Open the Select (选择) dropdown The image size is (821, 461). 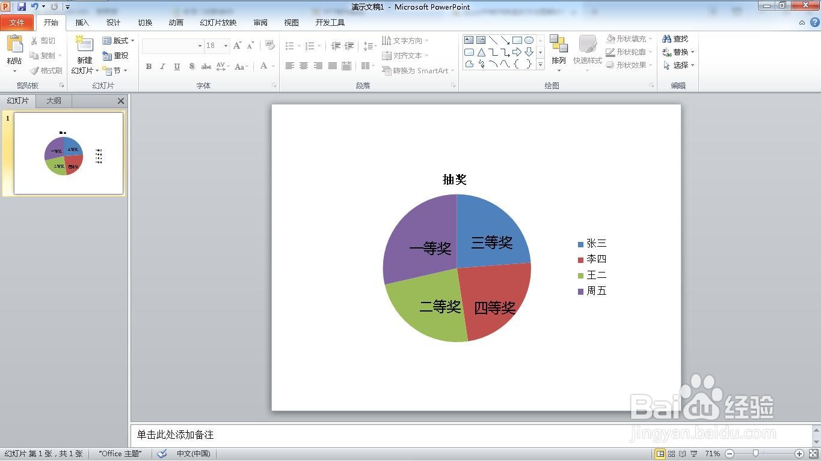(679, 65)
